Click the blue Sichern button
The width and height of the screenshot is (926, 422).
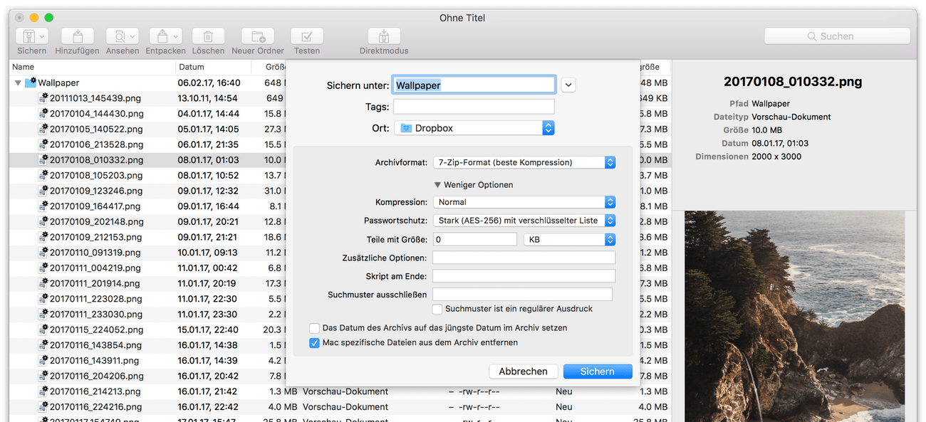597,371
